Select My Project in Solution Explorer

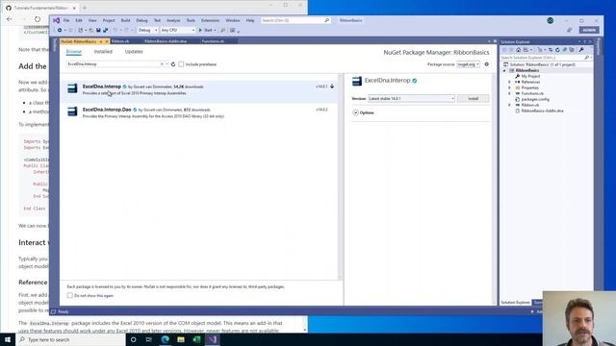(x=530, y=76)
